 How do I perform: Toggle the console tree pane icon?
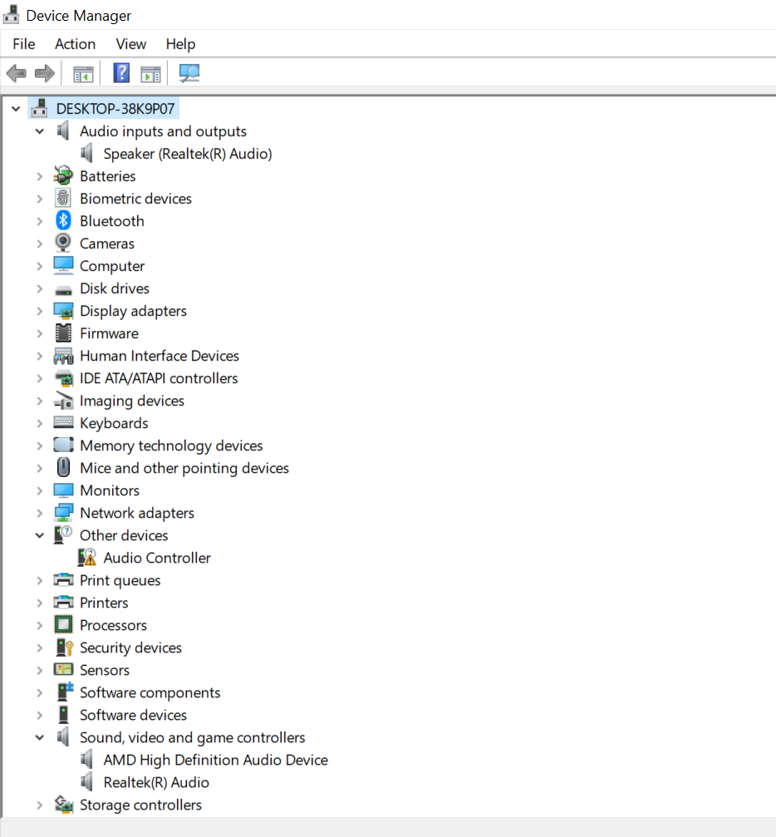83,73
